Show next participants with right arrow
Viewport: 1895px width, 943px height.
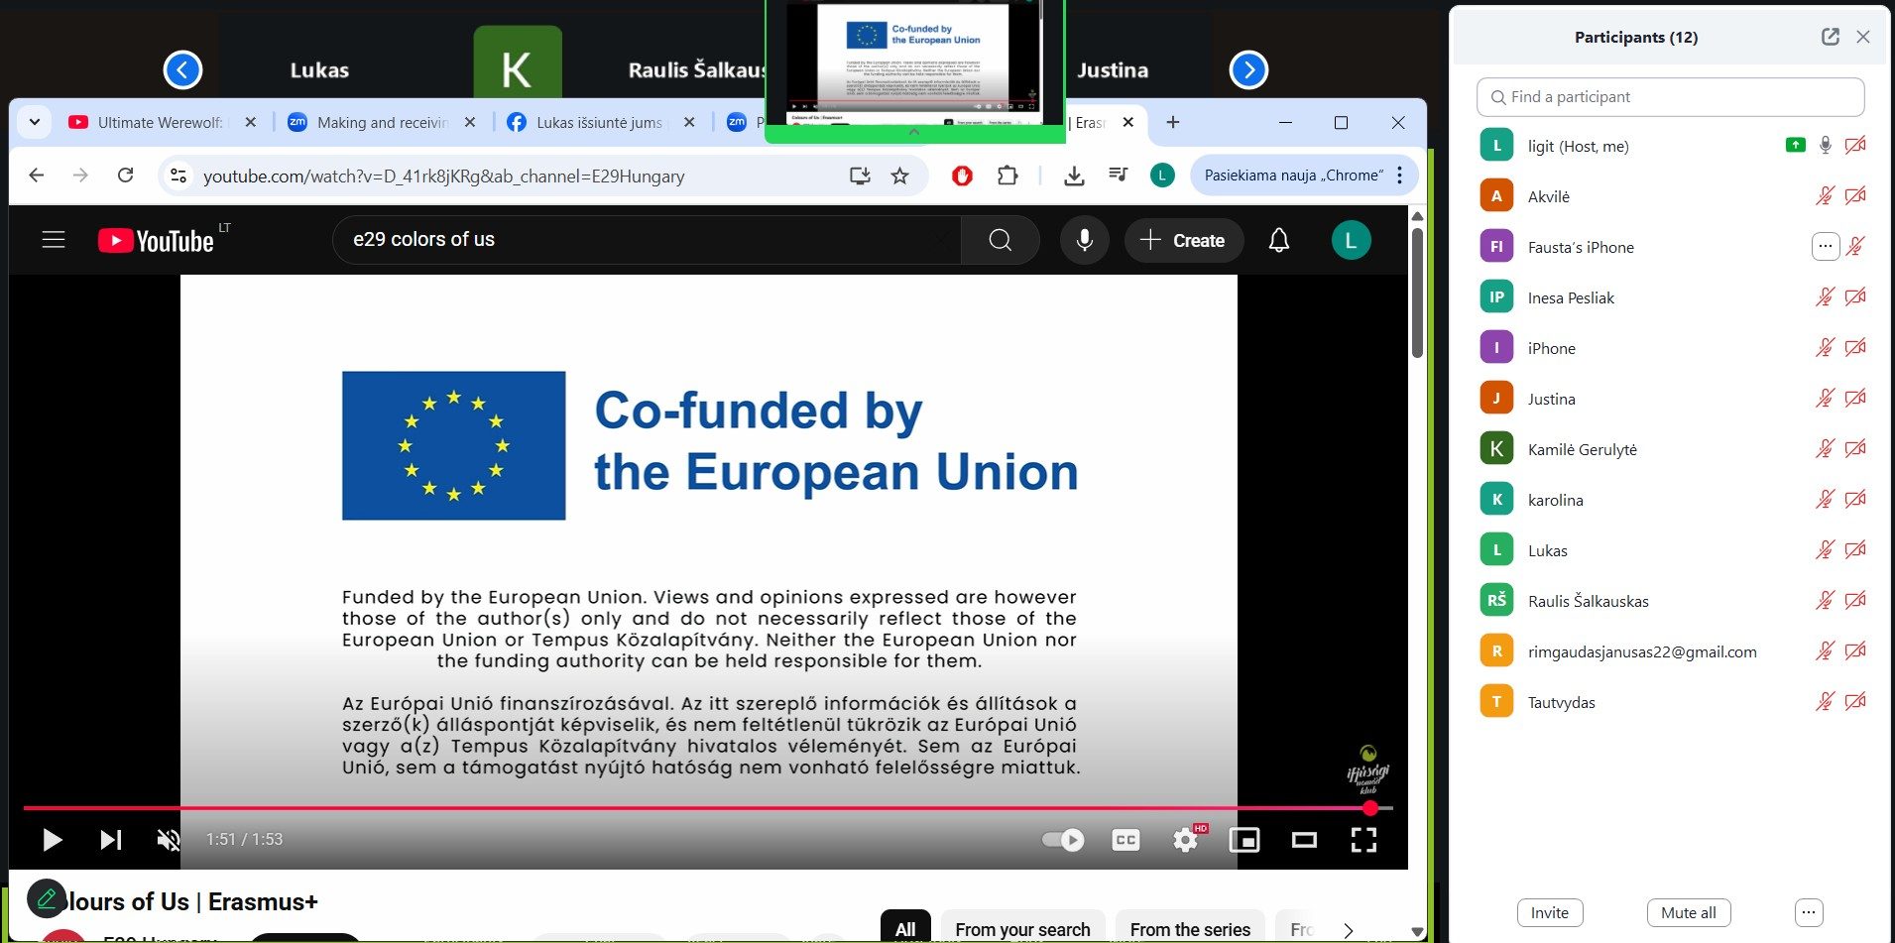1248,69
